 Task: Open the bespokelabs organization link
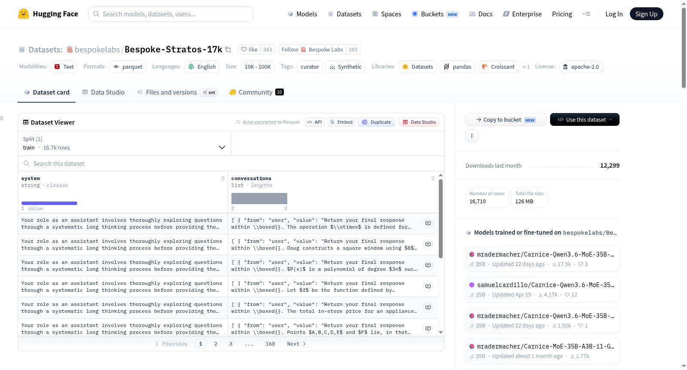pos(97,49)
